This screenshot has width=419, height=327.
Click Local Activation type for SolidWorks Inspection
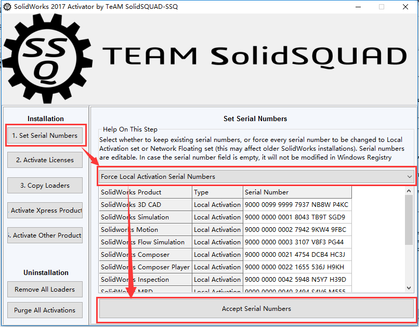(x=217, y=280)
